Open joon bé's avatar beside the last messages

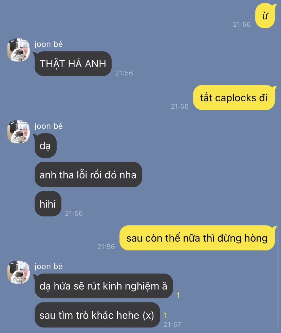point(18,272)
